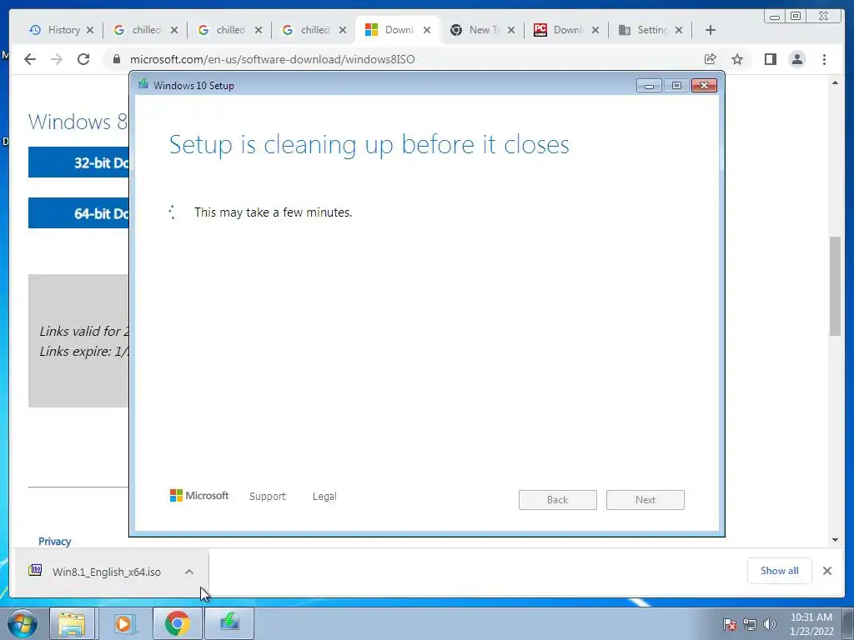Click the Next button in Setup
Image resolution: width=854 pixels, height=640 pixels.
[x=646, y=500]
